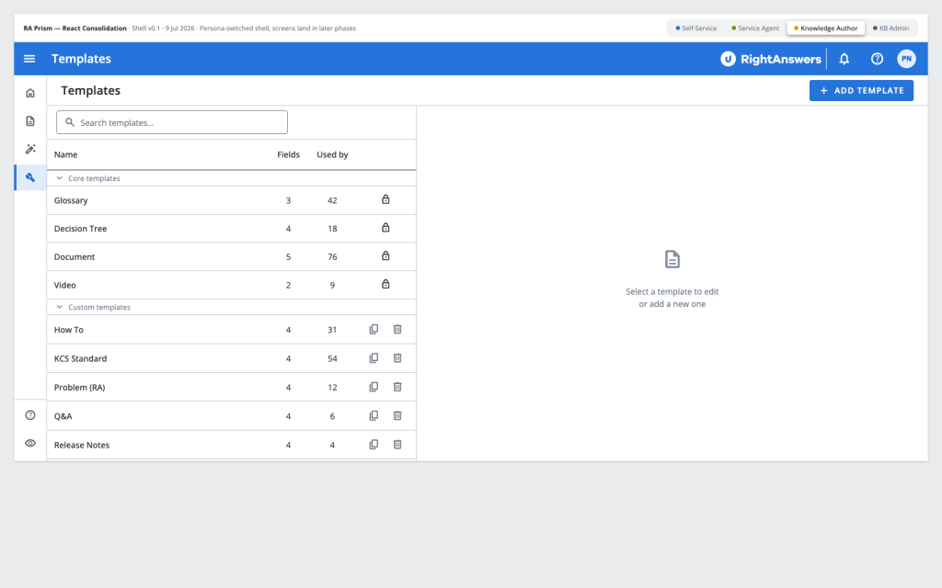Collapse the Custom templates group
The width and height of the screenshot is (942, 588).
coord(60,307)
